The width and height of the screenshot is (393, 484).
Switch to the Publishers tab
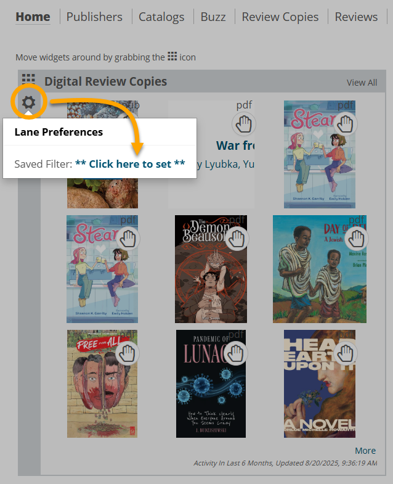click(x=94, y=17)
